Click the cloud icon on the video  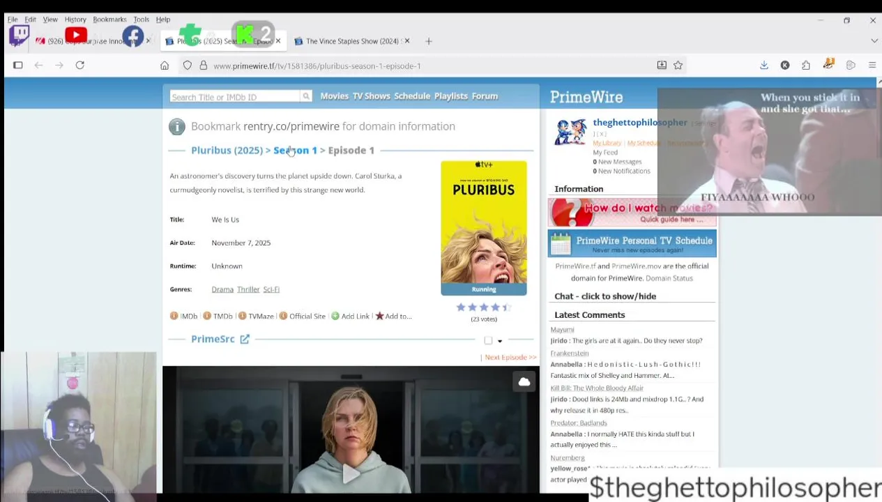pyautogui.click(x=524, y=381)
